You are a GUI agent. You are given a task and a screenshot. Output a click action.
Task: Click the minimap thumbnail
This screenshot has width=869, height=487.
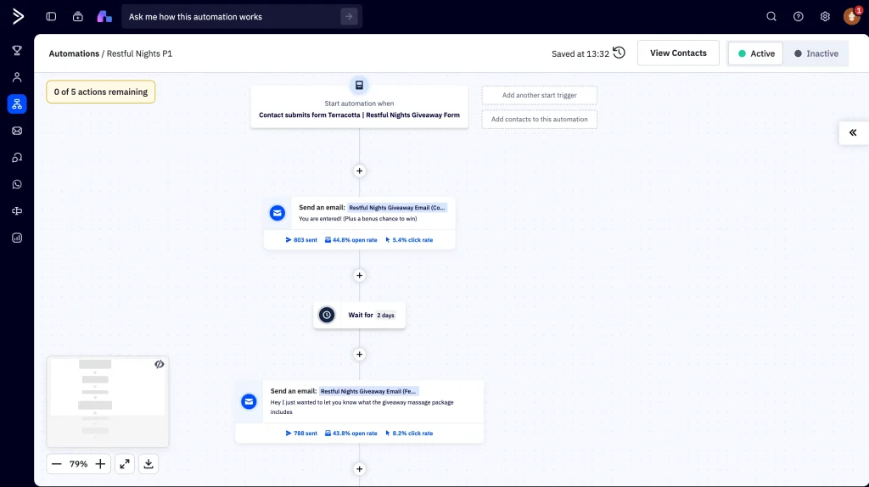pos(108,401)
